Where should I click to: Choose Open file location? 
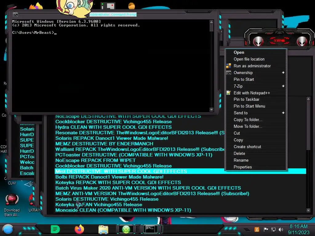coord(256,59)
